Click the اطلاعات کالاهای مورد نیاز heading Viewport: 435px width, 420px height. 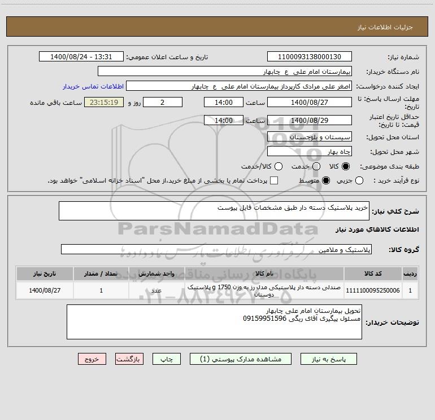coord(377,229)
